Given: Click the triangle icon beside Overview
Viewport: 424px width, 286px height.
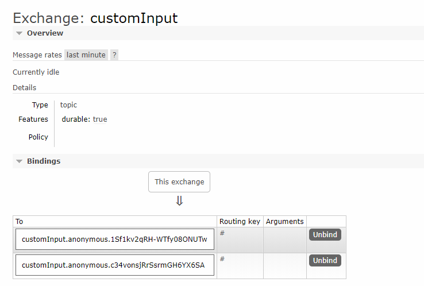Looking at the screenshot, I should (x=19, y=33).
